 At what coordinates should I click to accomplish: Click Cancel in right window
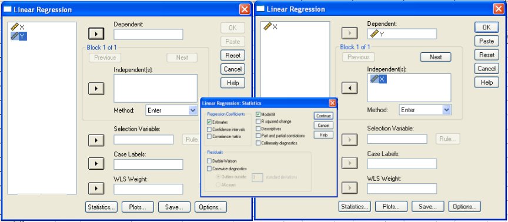pyautogui.click(x=487, y=69)
